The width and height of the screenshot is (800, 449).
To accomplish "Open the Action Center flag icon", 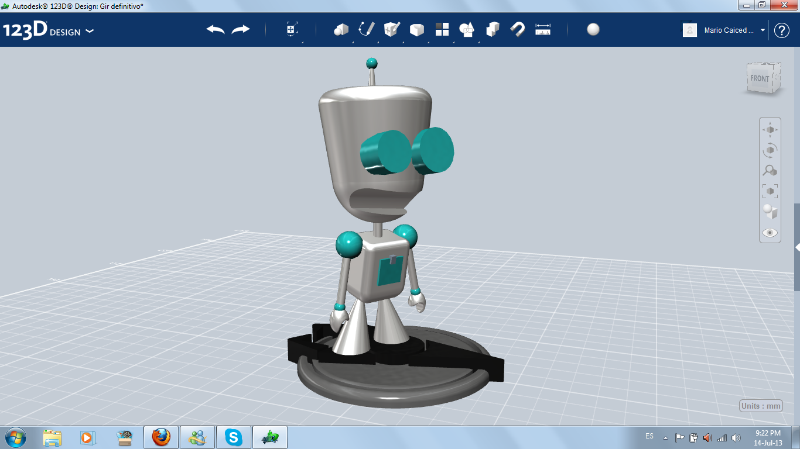I will pos(679,437).
